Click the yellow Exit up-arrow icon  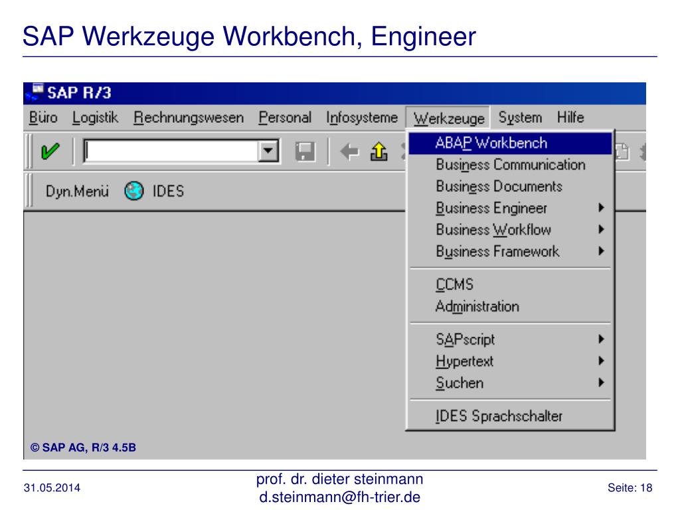pos(379,152)
